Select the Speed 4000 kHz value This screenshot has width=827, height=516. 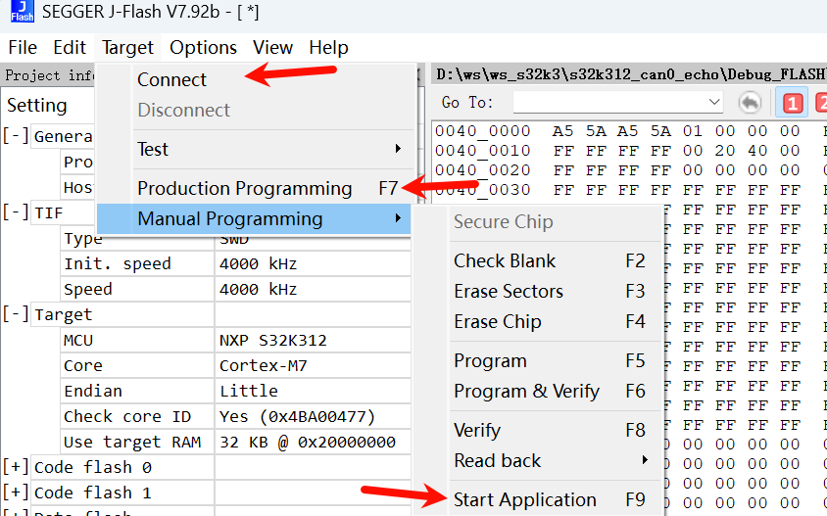314,289
